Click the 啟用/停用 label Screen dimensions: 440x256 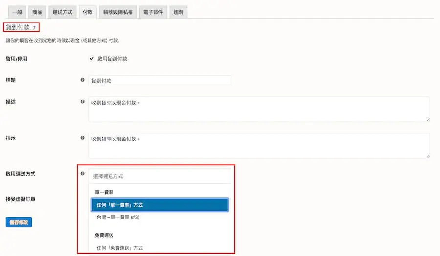point(16,59)
